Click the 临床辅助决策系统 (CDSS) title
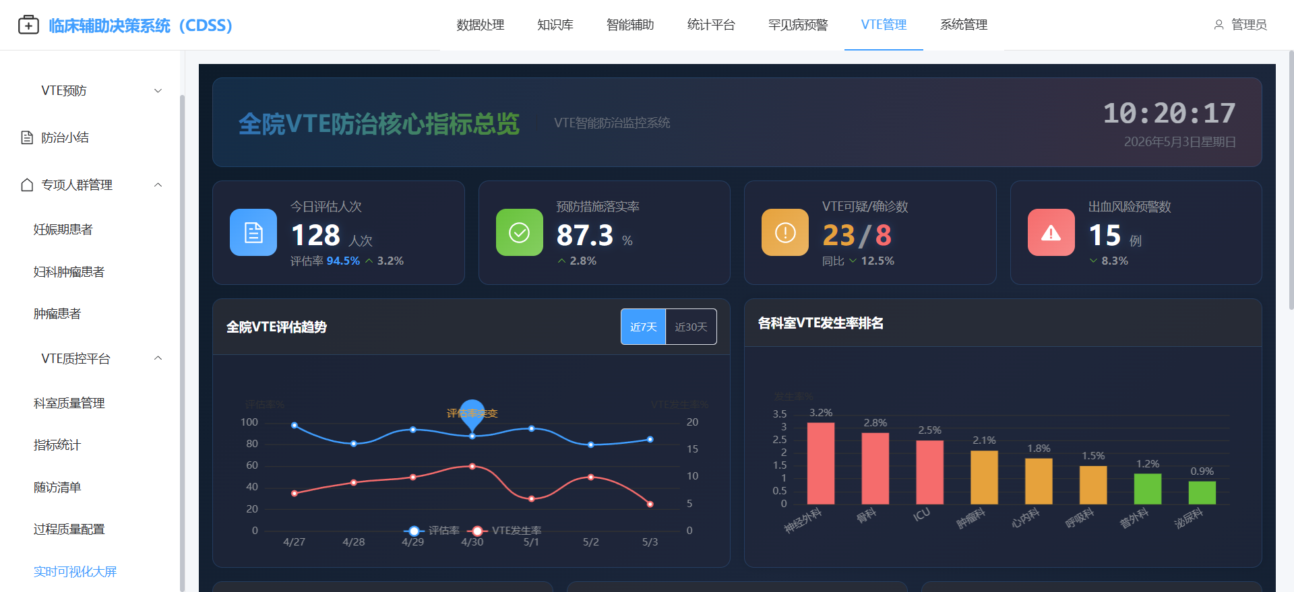The width and height of the screenshot is (1294, 592). (140, 26)
